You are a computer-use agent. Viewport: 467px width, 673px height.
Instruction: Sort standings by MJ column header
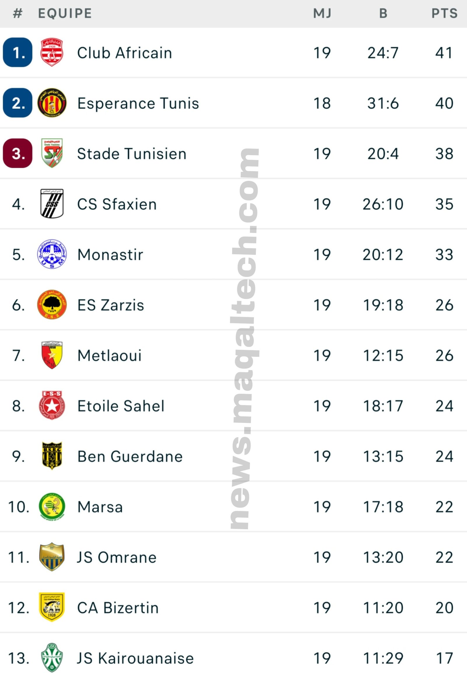coord(322,13)
